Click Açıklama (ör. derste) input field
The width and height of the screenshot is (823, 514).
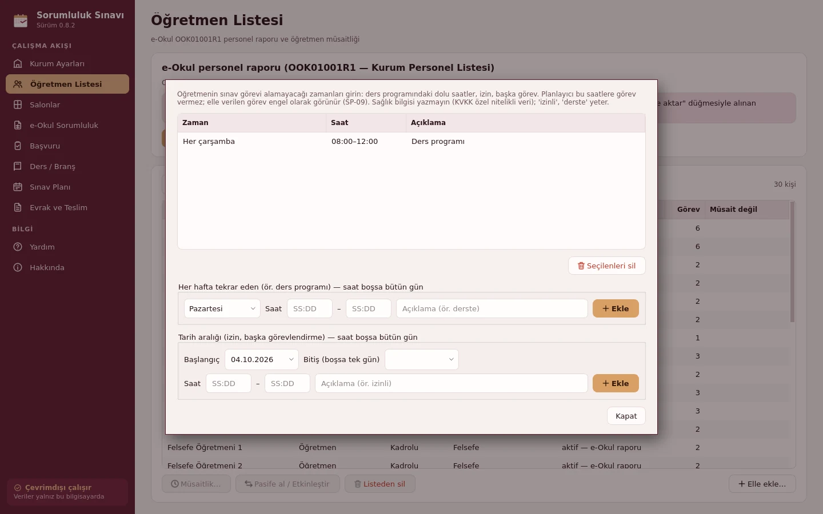click(x=492, y=308)
